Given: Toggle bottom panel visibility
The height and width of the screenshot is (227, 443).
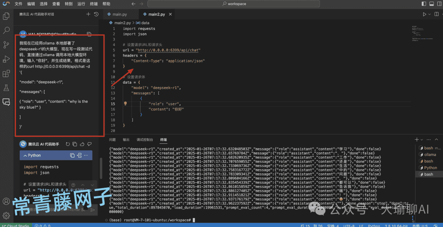Looking at the screenshot, I should pos(432,4).
